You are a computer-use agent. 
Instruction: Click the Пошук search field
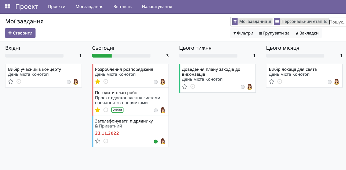pos(338,22)
